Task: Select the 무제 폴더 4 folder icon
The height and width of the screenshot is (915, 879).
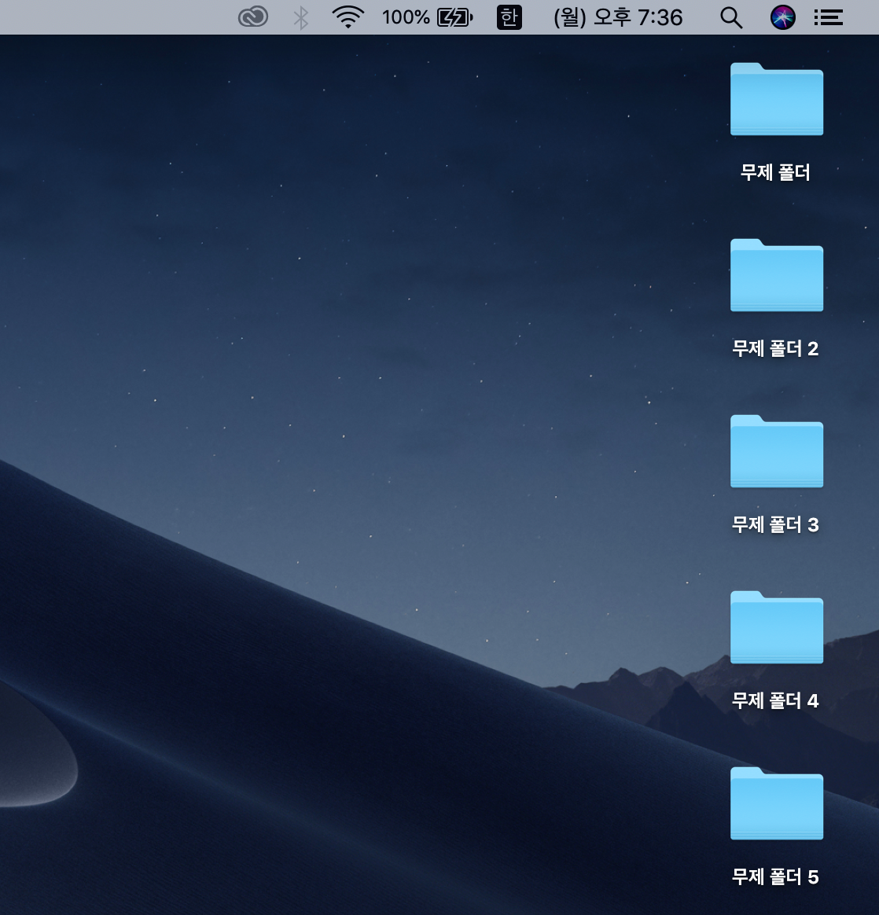Action: click(x=777, y=627)
